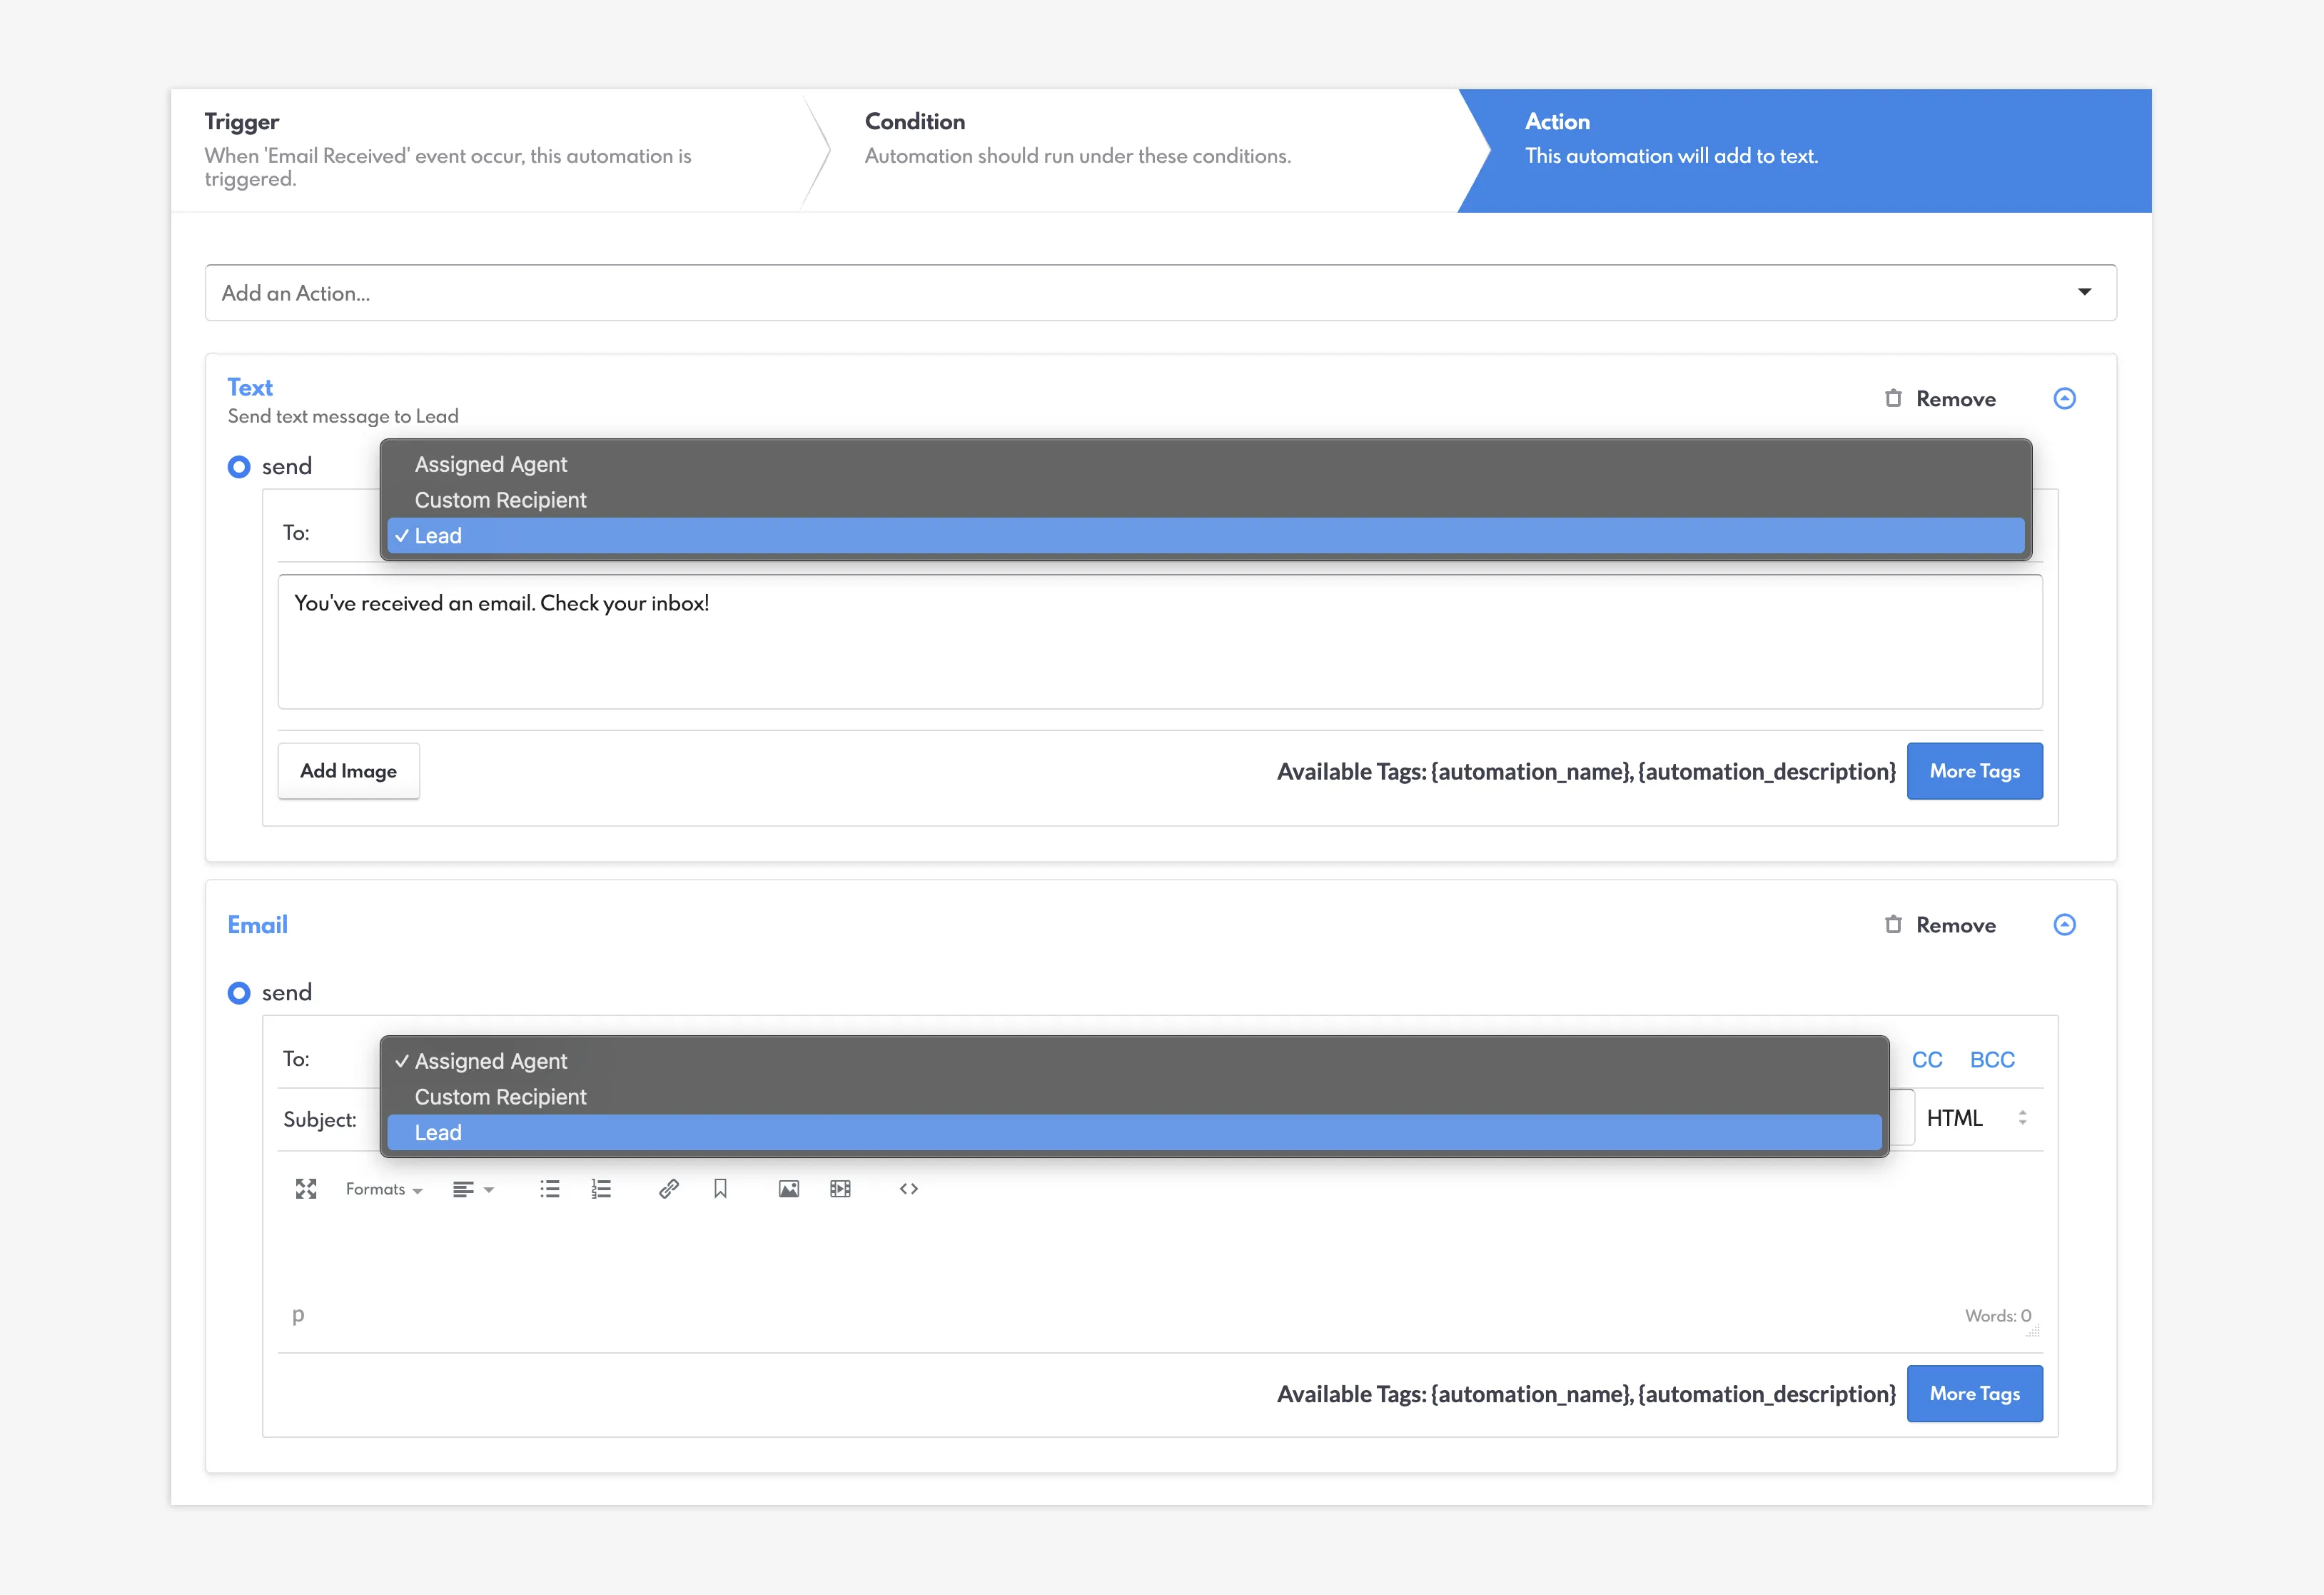The height and width of the screenshot is (1595, 2324).
Task: Click inside the text message box
Action: point(1160,642)
